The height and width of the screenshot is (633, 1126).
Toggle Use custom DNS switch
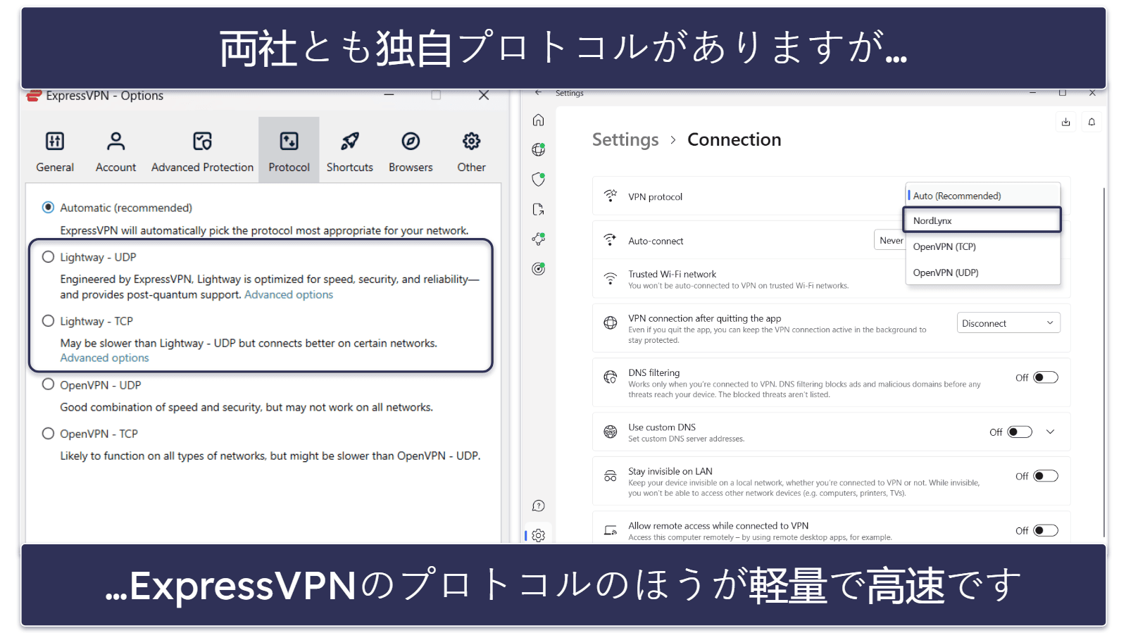[1020, 432]
